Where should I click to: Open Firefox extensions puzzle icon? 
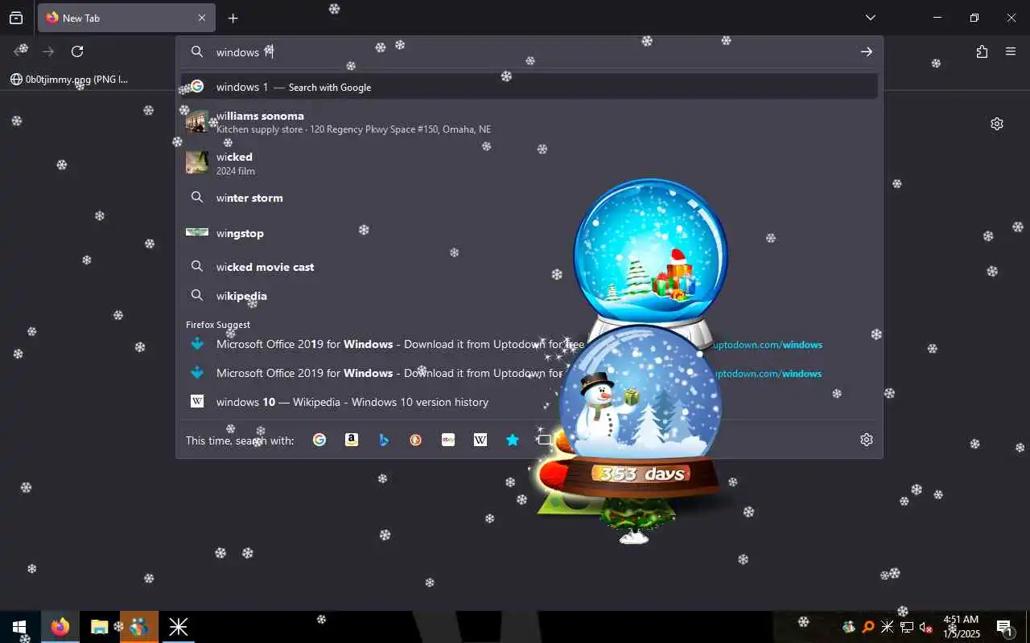click(982, 51)
